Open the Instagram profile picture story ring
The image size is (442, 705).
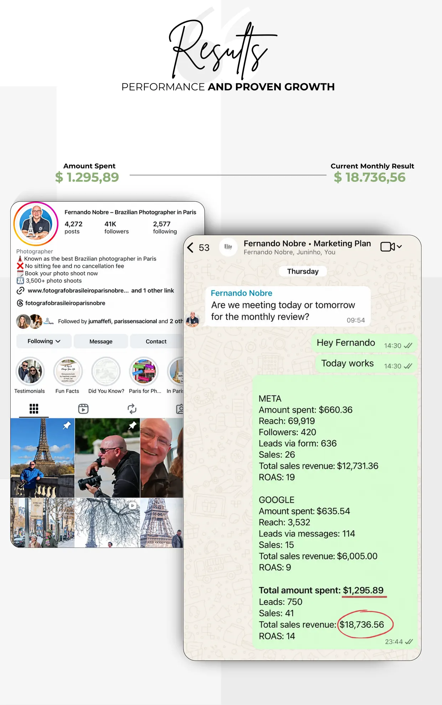click(x=36, y=224)
